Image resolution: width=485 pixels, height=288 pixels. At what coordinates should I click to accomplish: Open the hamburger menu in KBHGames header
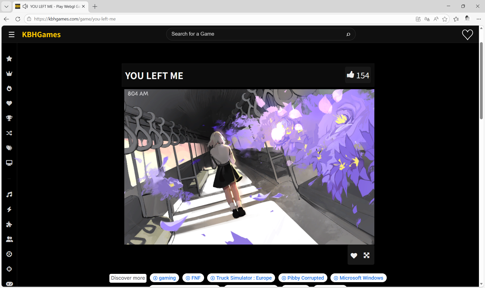click(11, 35)
